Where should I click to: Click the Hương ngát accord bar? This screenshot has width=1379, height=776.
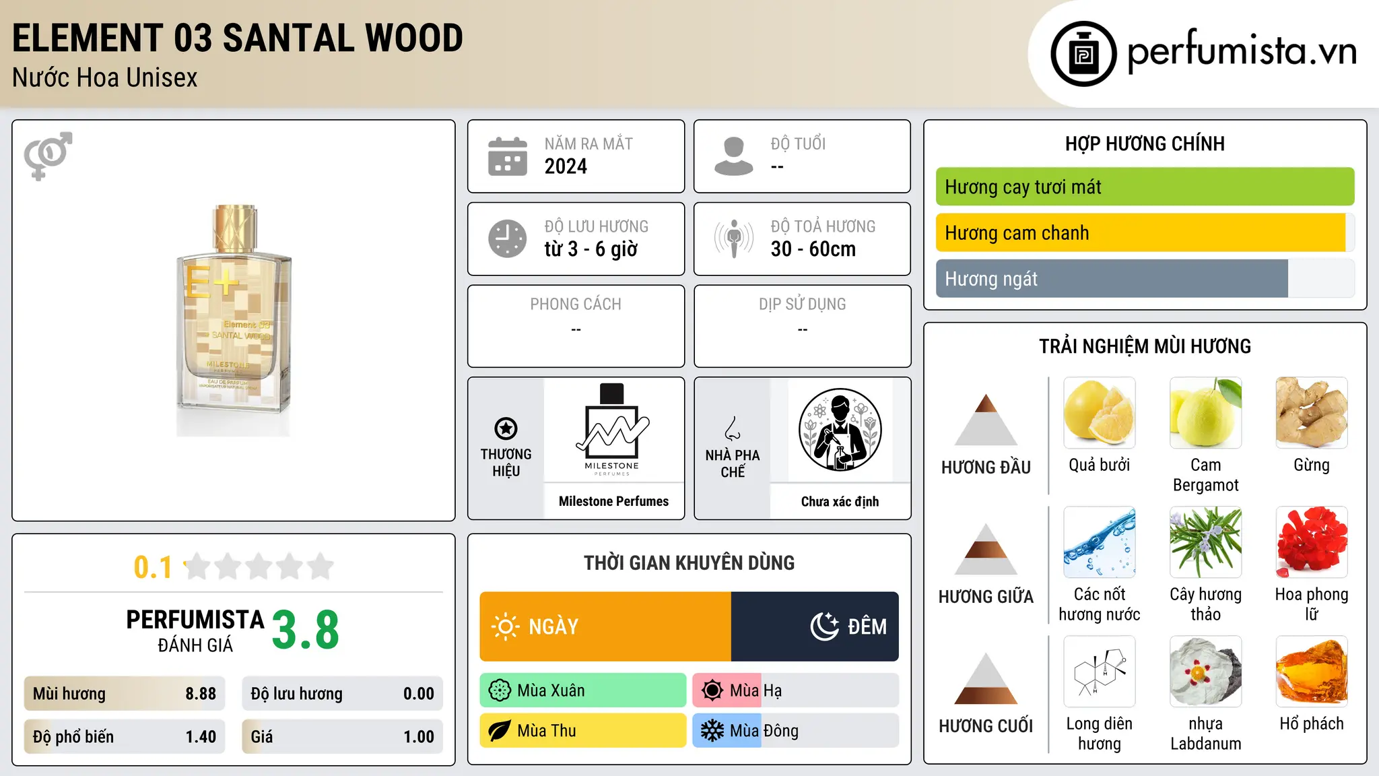pyautogui.click(x=1145, y=278)
